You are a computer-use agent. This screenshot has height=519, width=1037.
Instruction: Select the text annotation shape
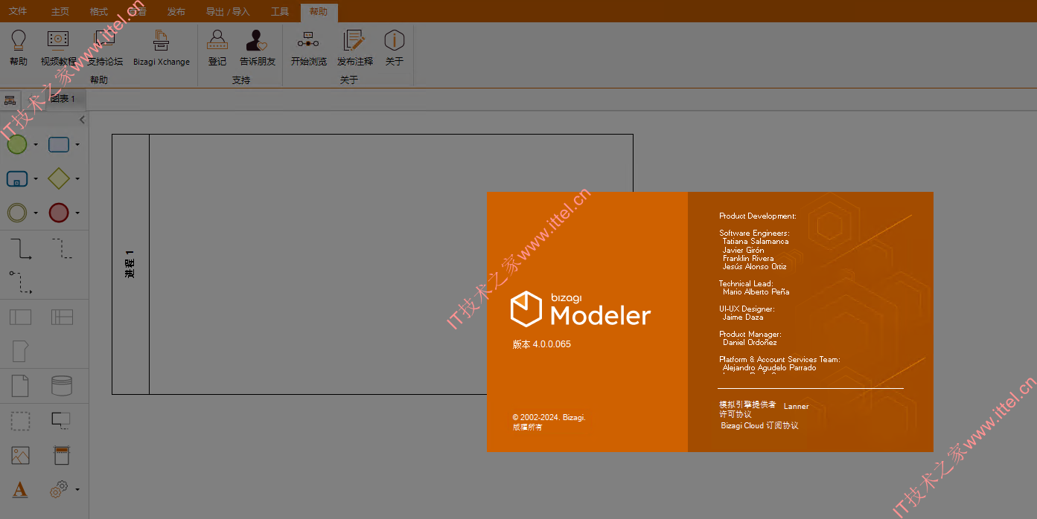coord(61,421)
